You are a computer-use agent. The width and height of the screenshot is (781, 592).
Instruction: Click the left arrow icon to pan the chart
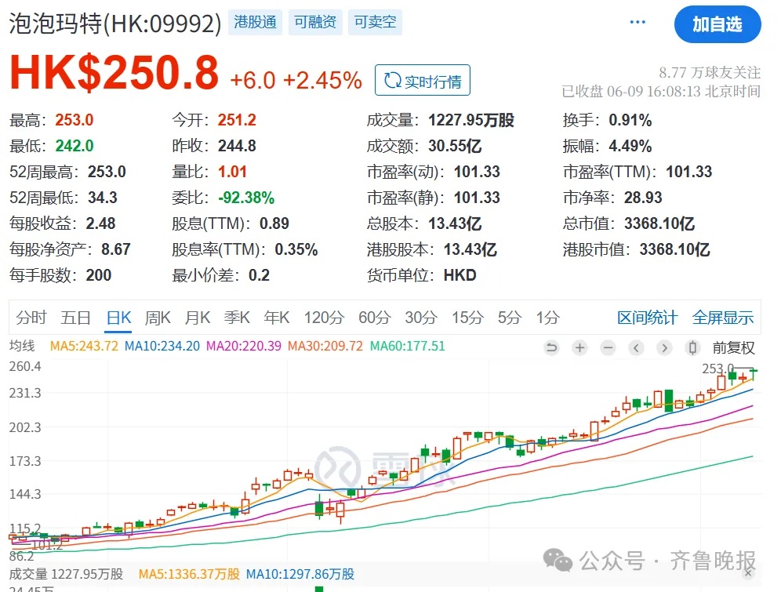tap(636, 347)
